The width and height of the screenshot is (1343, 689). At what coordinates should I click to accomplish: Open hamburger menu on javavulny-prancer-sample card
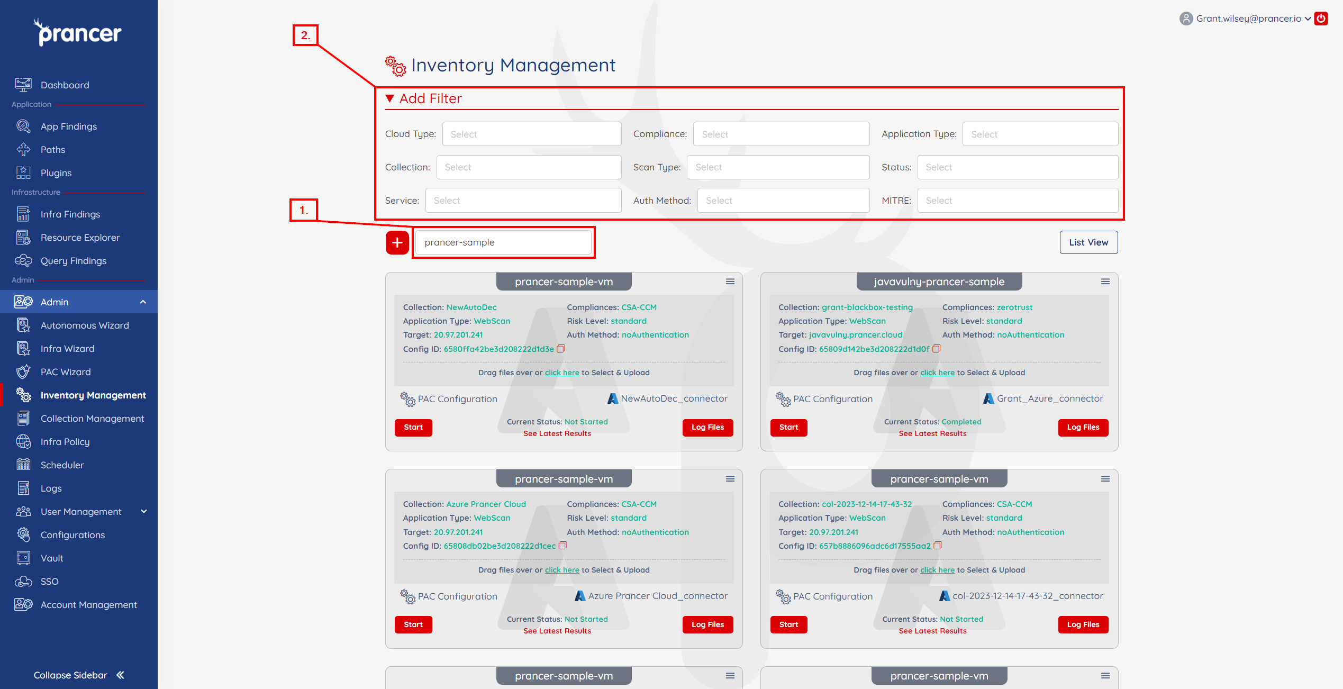1105,282
